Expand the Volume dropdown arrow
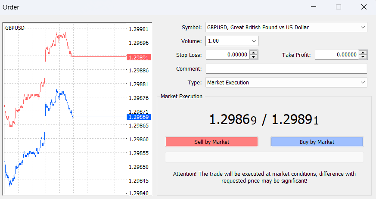The width and height of the screenshot is (376, 199). (x=253, y=41)
